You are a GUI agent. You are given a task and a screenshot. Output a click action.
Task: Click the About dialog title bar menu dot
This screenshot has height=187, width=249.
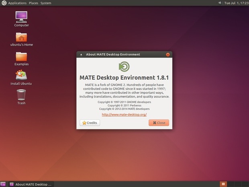click(82, 55)
